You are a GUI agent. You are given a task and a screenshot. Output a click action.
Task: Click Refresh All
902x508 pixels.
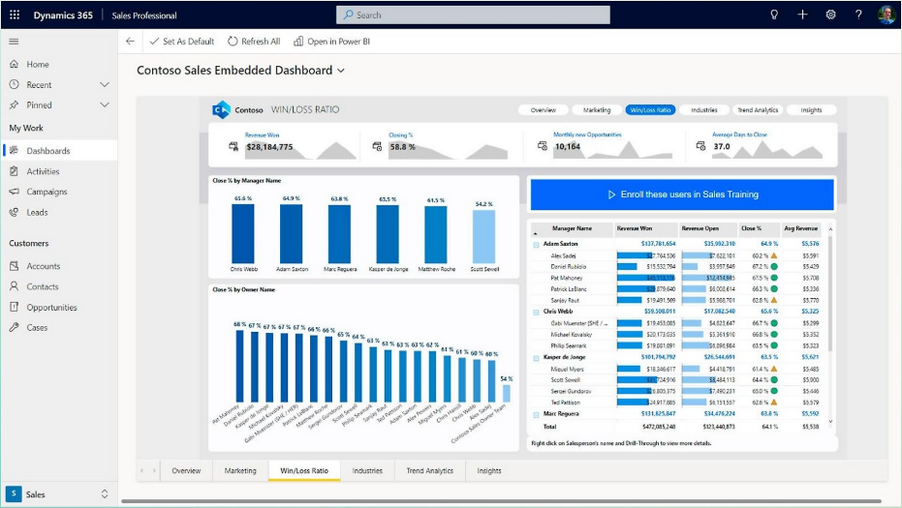point(254,42)
